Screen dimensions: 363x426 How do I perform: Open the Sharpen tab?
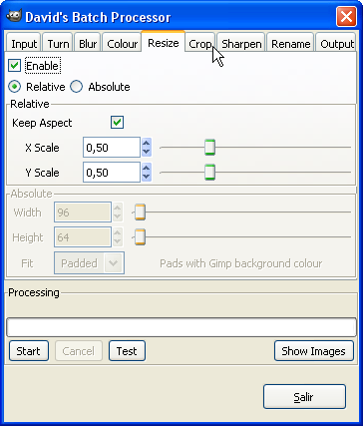(x=241, y=44)
